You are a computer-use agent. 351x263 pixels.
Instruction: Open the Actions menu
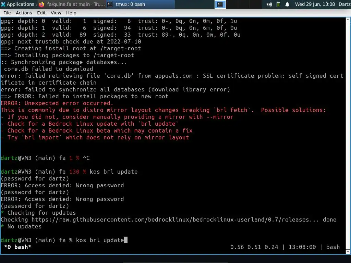point(24,13)
